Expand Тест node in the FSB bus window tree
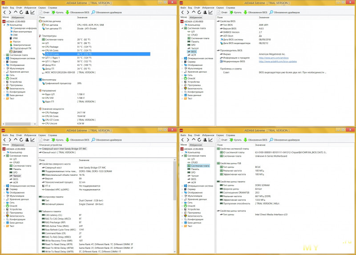 pos(182,226)
